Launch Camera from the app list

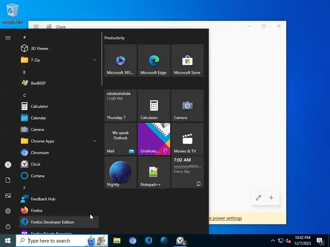[59, 129]
